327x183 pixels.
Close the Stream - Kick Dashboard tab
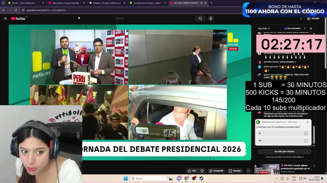pyautogui.click(x=43, y=3)
